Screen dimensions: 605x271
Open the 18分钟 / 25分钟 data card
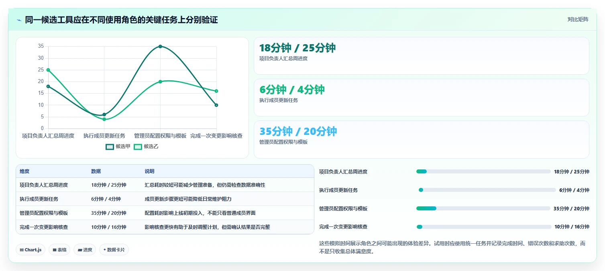pyautogui.click(x=421, y=56)
